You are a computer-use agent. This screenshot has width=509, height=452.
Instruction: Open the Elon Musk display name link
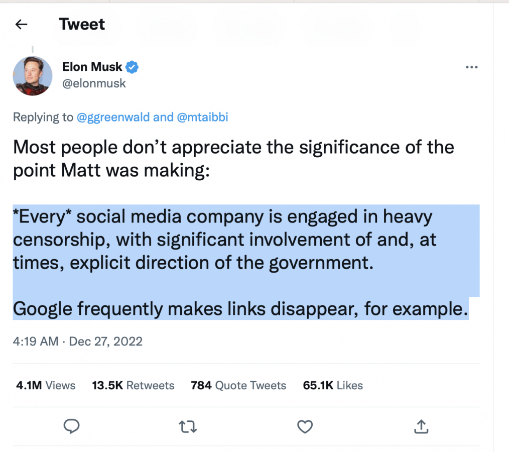point(92,67)
